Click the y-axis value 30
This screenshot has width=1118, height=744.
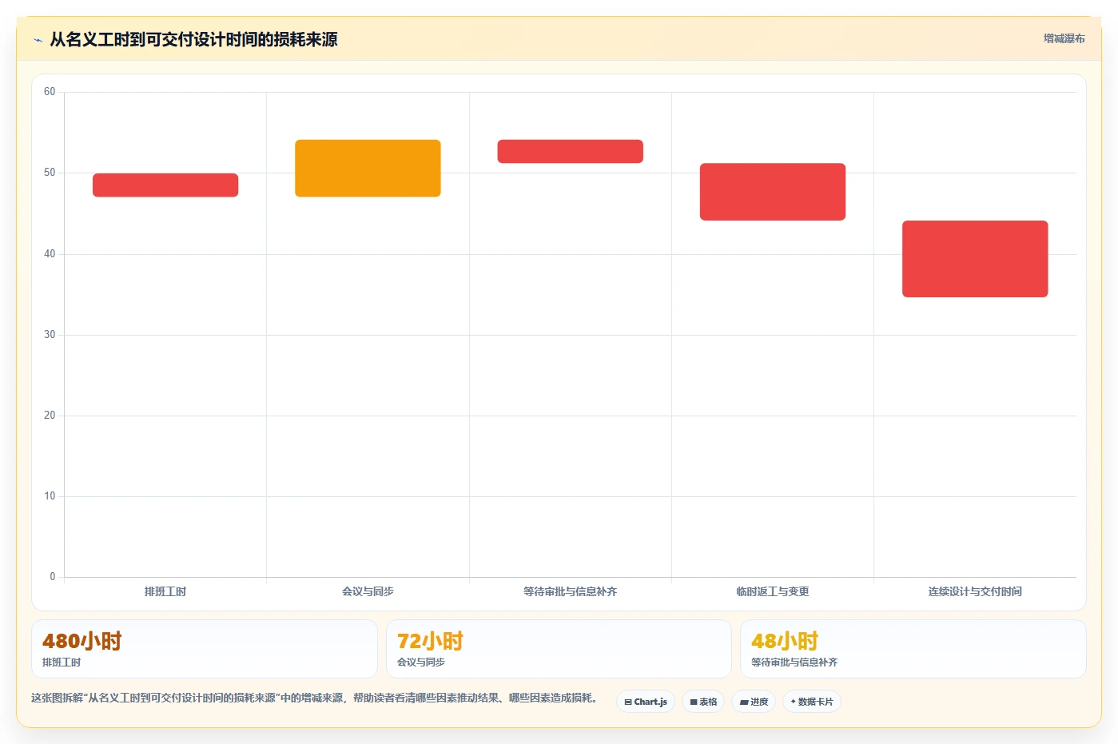point(50,335)
